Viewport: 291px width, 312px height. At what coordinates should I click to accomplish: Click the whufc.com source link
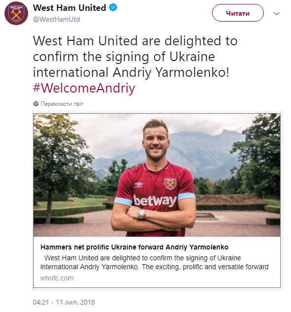(57, 278)
